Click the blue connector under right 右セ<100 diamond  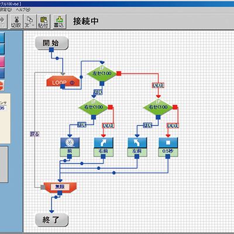tap(158, 117)
